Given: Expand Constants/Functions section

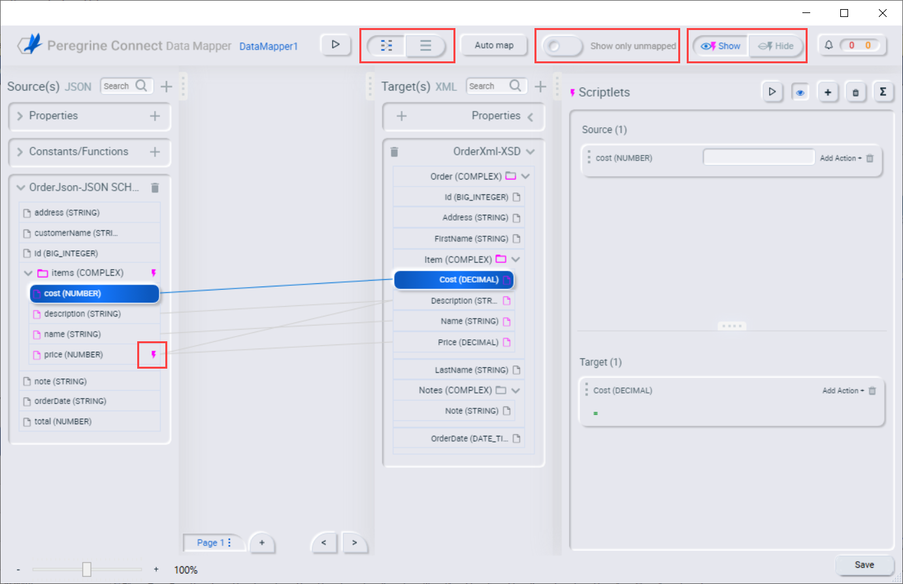Looking at the screenshot, I should pos(20,152).
